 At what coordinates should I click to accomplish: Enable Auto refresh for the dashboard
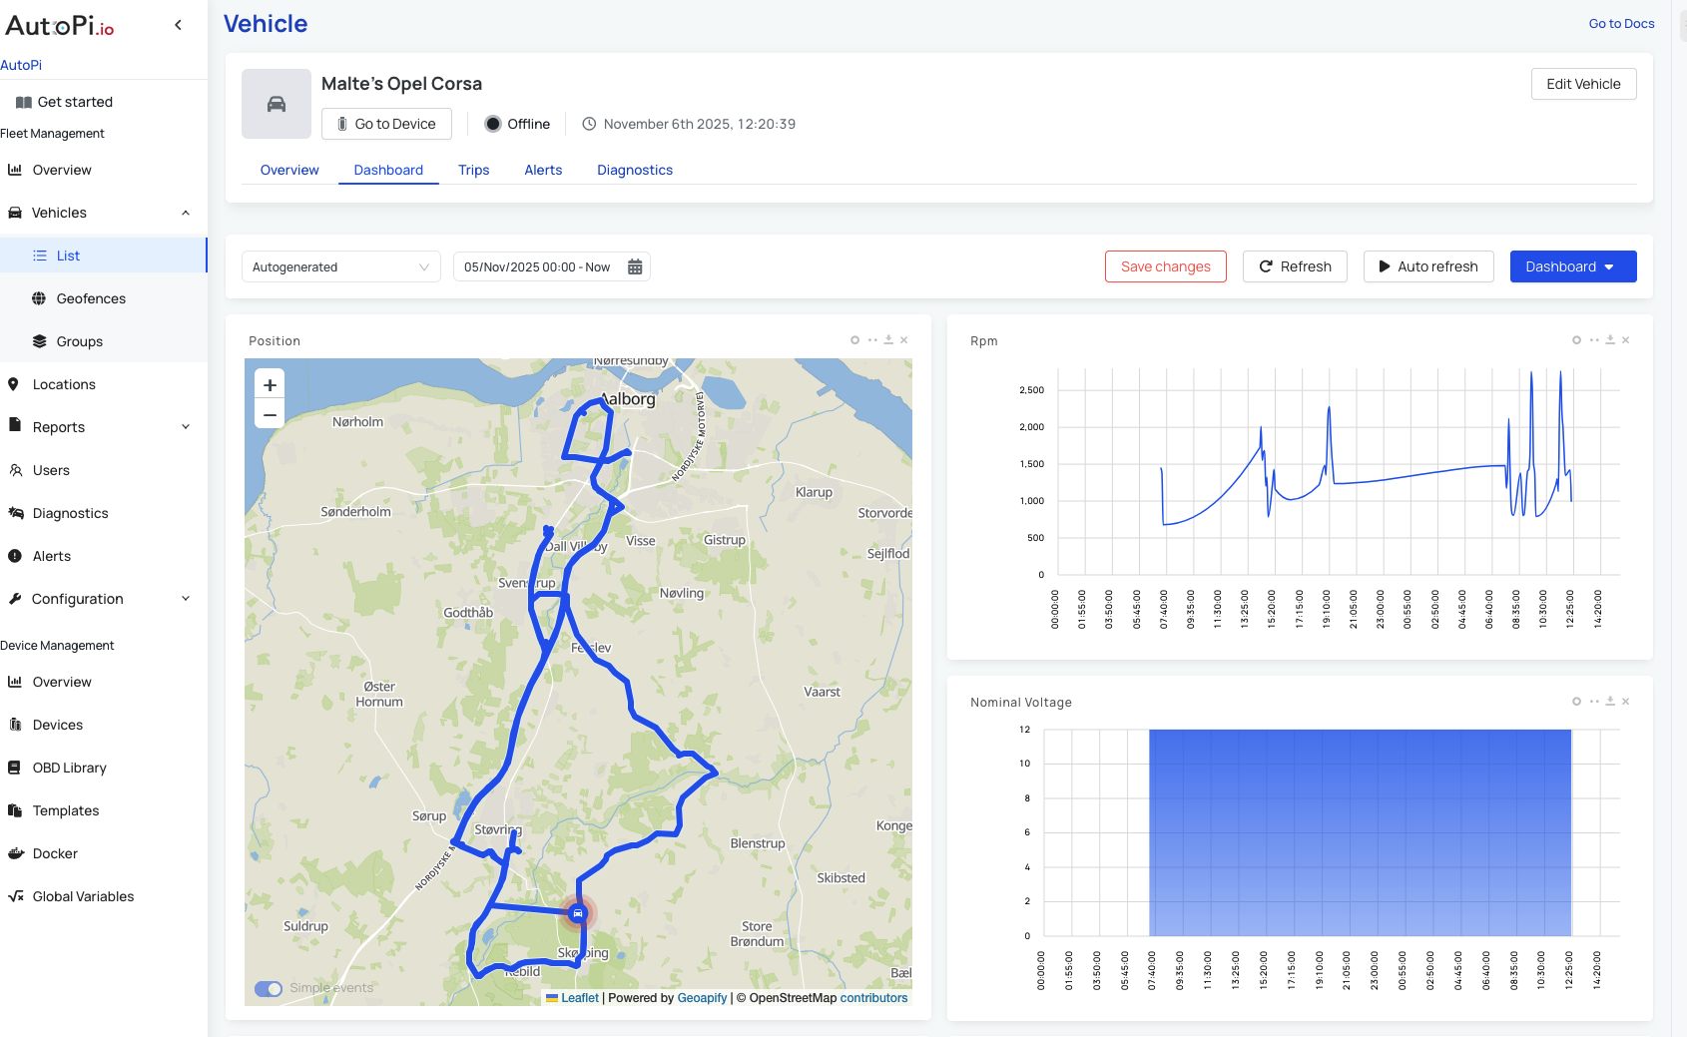[x=1428, y=266]
